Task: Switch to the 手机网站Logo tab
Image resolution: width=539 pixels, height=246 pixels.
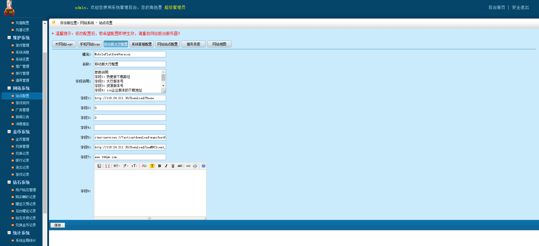Action: pos(90,44)
